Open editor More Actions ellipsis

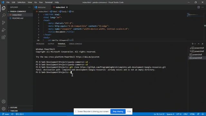click(202, 7)
